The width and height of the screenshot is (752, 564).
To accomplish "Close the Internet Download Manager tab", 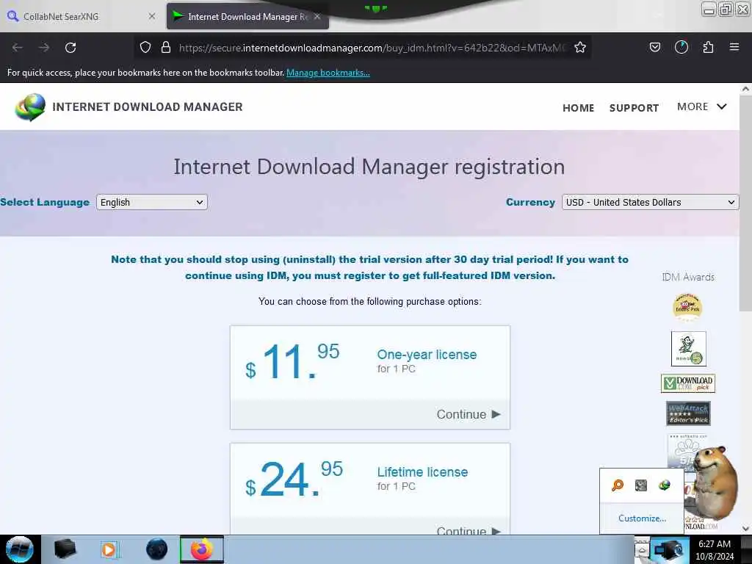I will [317, 16].
